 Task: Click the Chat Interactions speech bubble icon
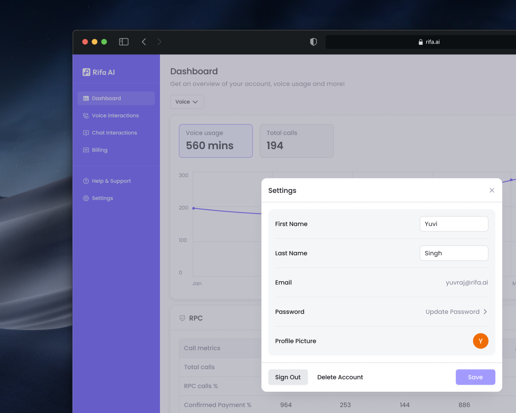coord(86,133)
